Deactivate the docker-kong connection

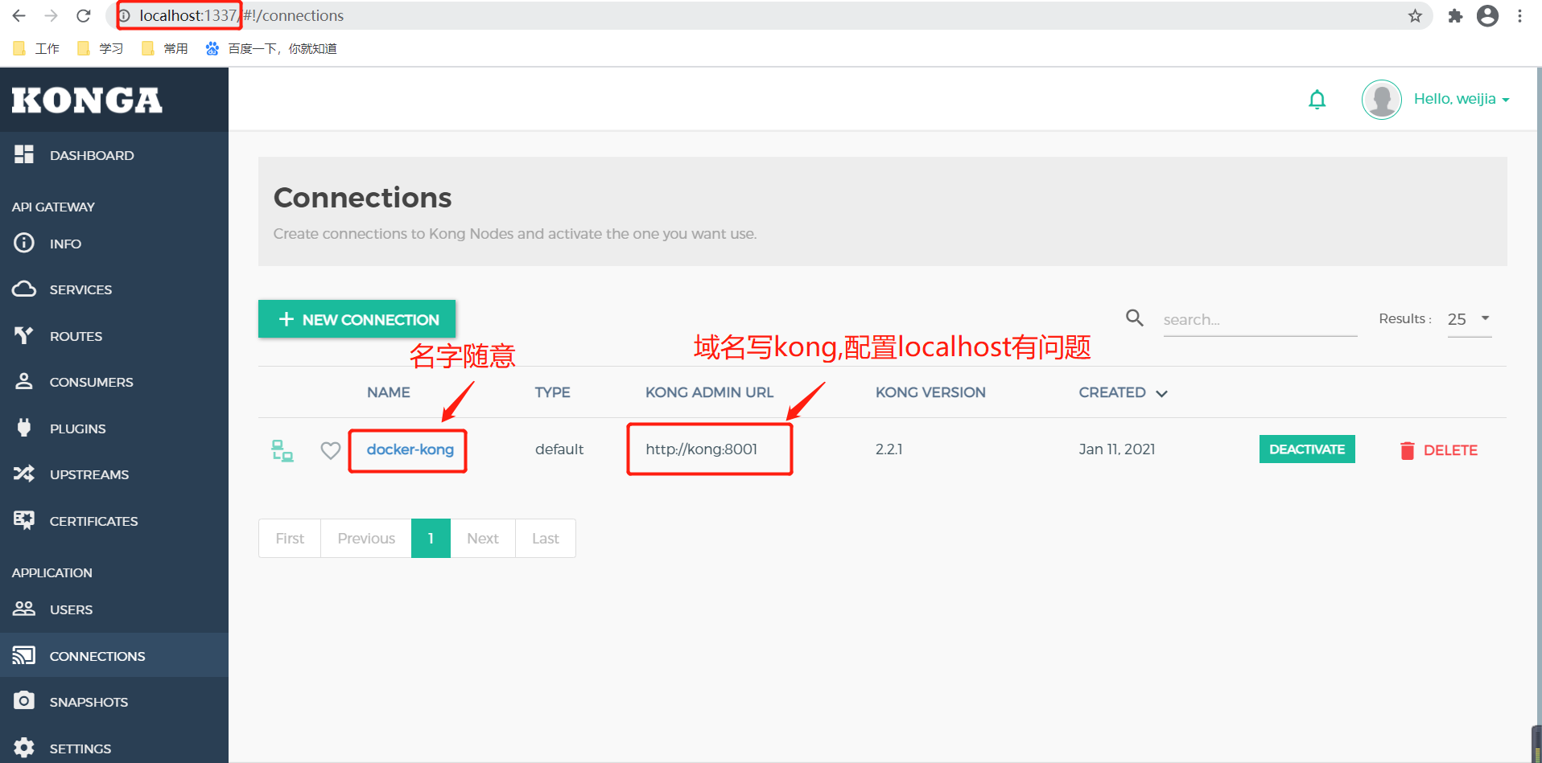pyautogui.click(x=1306, y=449)
